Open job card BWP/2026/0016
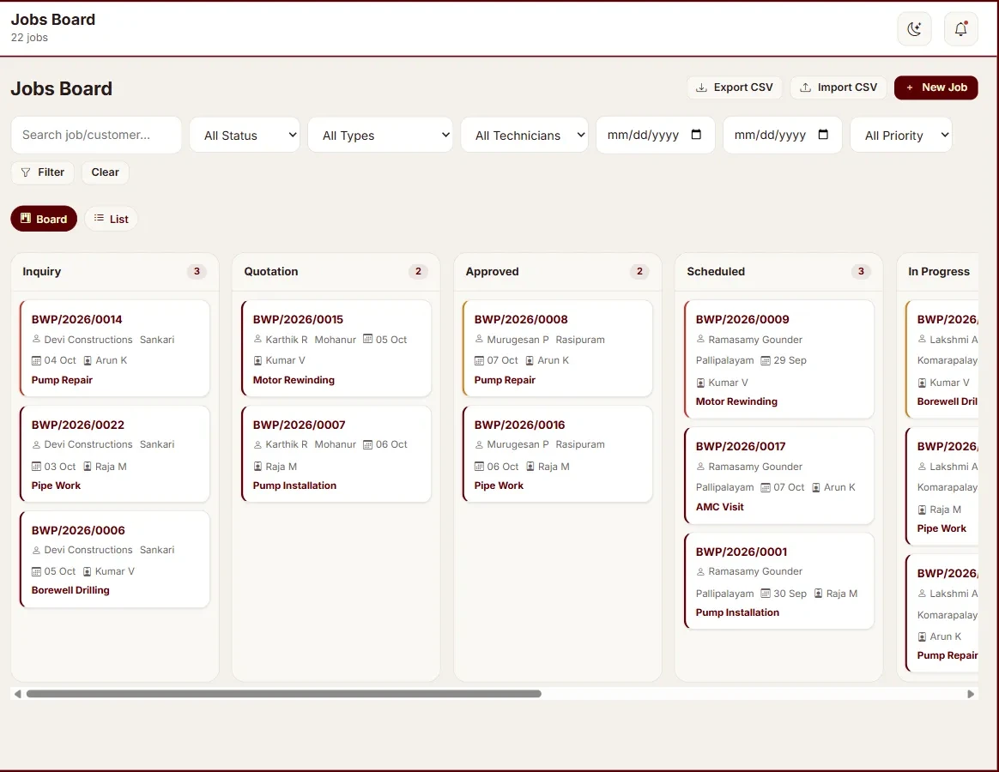999x772 pixels. coord(558,454)
